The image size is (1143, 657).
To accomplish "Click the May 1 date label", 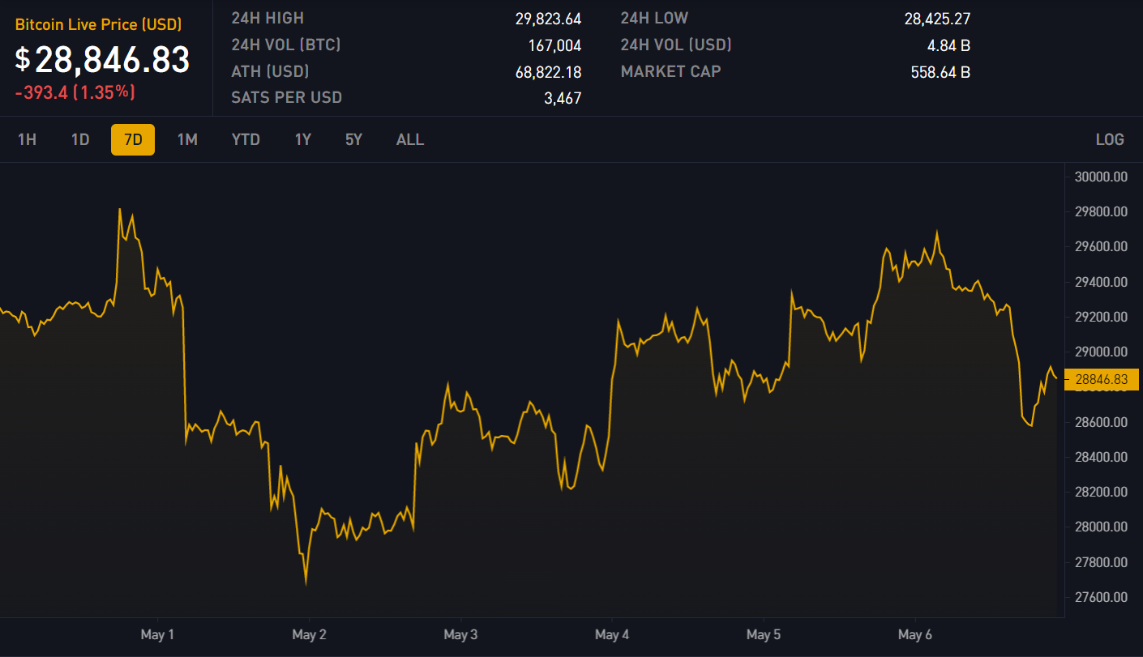I will coord(157,634).
